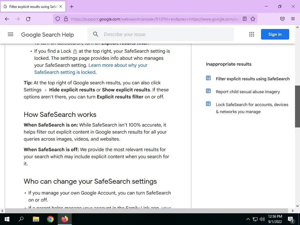Open the Google apps grid
This screenshot has width=300, height=225.
coord(252,34)
